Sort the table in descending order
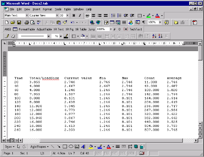Viewport: 204px width, 157px height. coord(160,36)
